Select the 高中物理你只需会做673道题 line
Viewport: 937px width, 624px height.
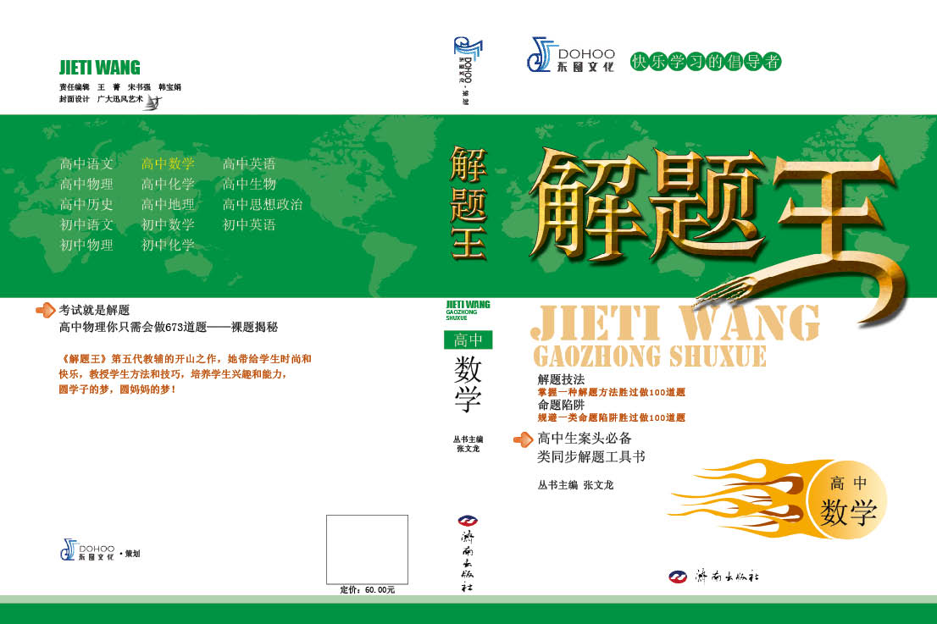point(169,327)
